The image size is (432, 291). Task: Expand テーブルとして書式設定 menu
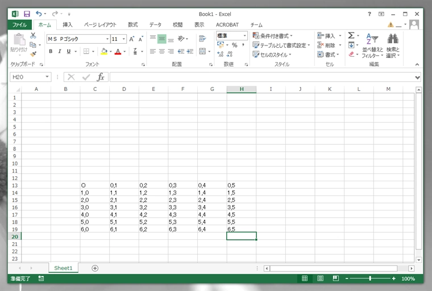pos(281,45)
